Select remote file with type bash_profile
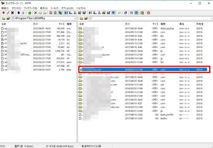This screenshot has height=148, width=213. [x=143, y=115]
